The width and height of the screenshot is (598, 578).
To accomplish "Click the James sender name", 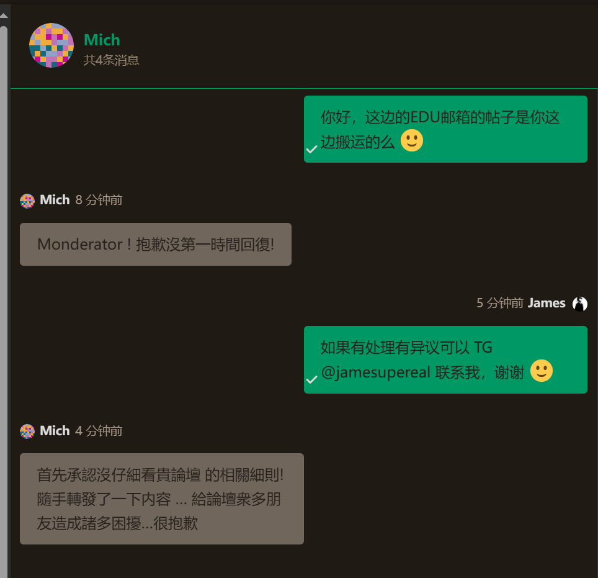I will click(x=546, y=303).
